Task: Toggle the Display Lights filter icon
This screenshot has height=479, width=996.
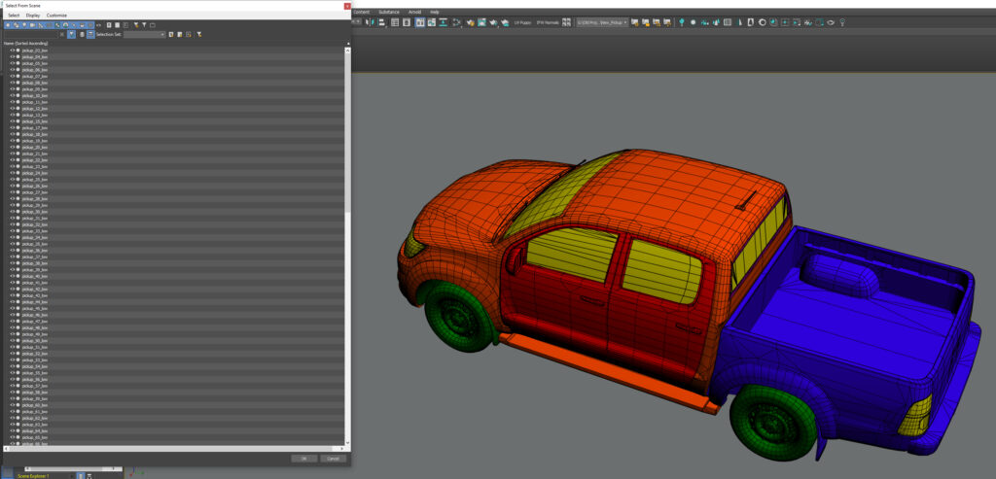Action: coord(23,24)
